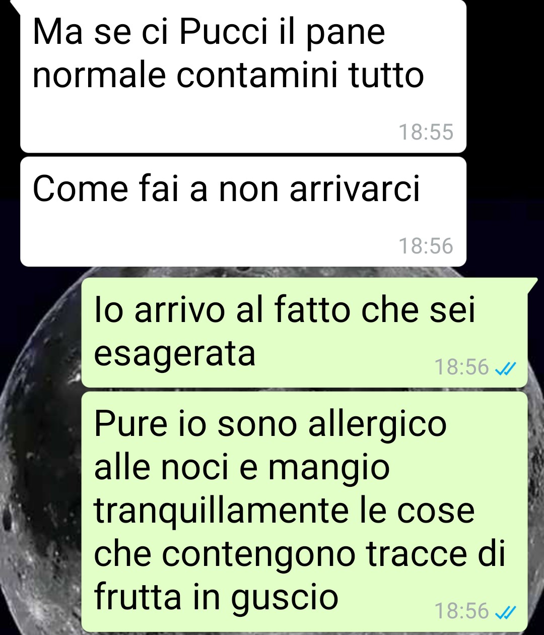
Task: Tap the blue read receipt on the "esagerata" message
Action: 505,370
